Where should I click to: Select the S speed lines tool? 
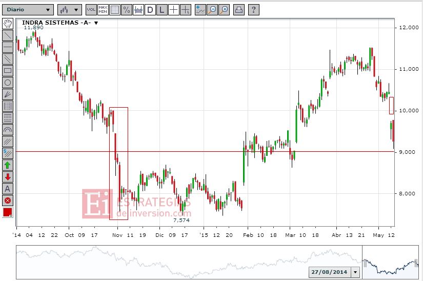(8, 153)
